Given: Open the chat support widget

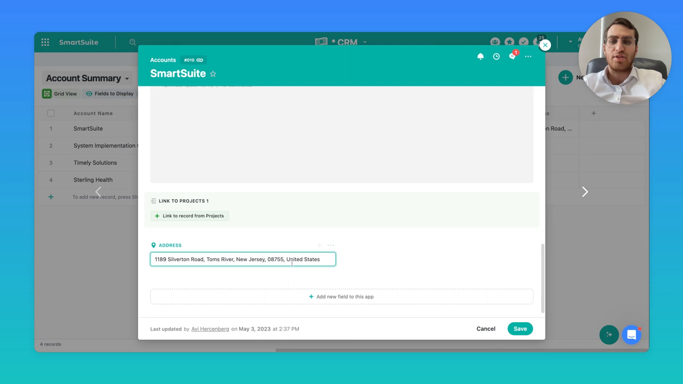Looking at the screenshot, I should (631, 335).
